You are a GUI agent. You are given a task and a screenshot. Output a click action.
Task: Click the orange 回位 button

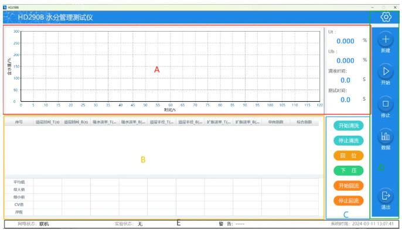point(349,156)
